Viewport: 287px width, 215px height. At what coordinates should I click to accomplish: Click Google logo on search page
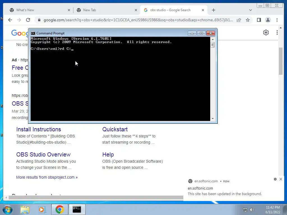coord(20,33)
